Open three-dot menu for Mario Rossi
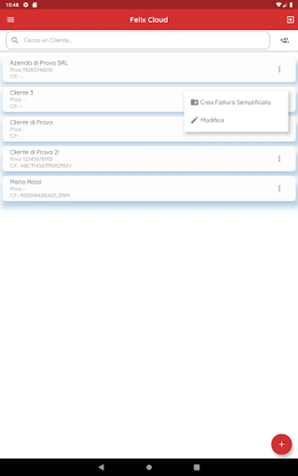This screenshot has height=476, width=298. click(x=279, y=188)
